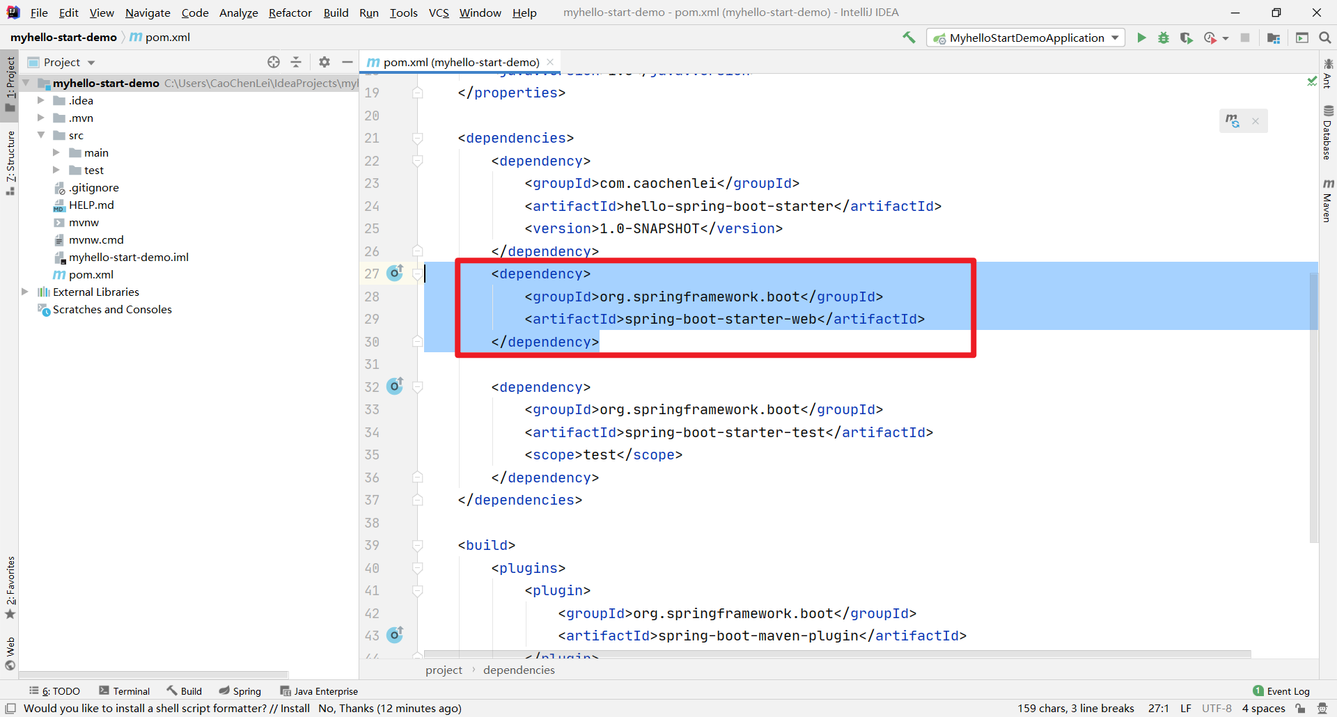
Task: Open the Spring tool window
Action: tap(240, 691)
